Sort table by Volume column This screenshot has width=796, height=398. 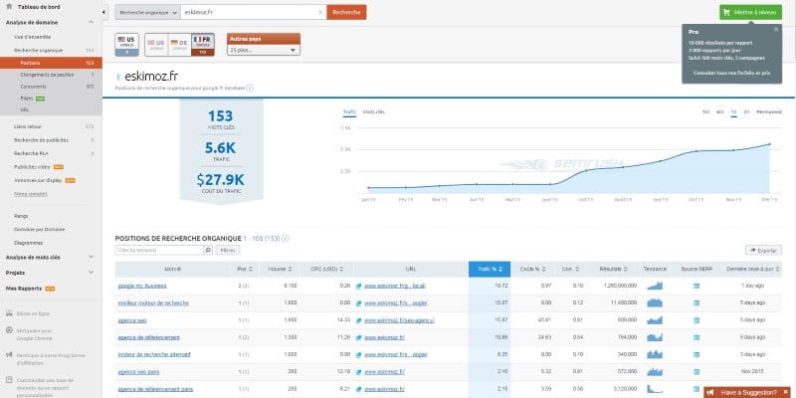[280, 269]
